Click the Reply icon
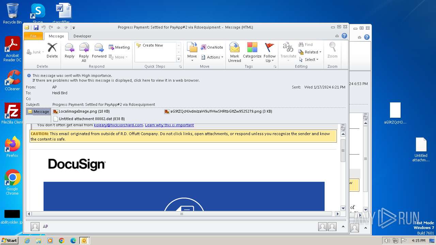436x245 pixels. pos(69,50)
